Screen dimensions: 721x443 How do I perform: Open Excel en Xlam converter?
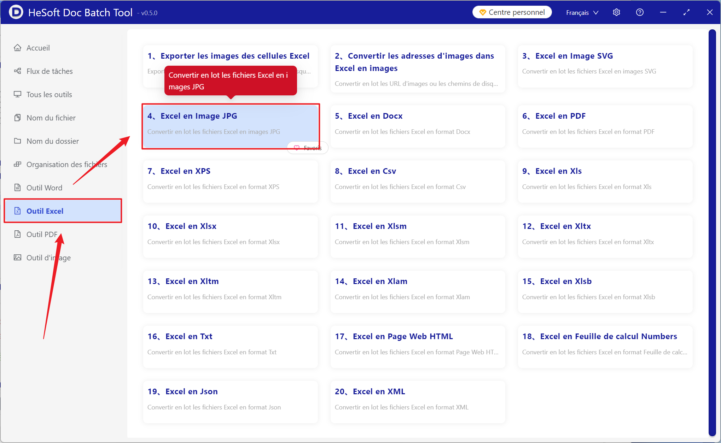pyautogui.click(x=418, y=292)
